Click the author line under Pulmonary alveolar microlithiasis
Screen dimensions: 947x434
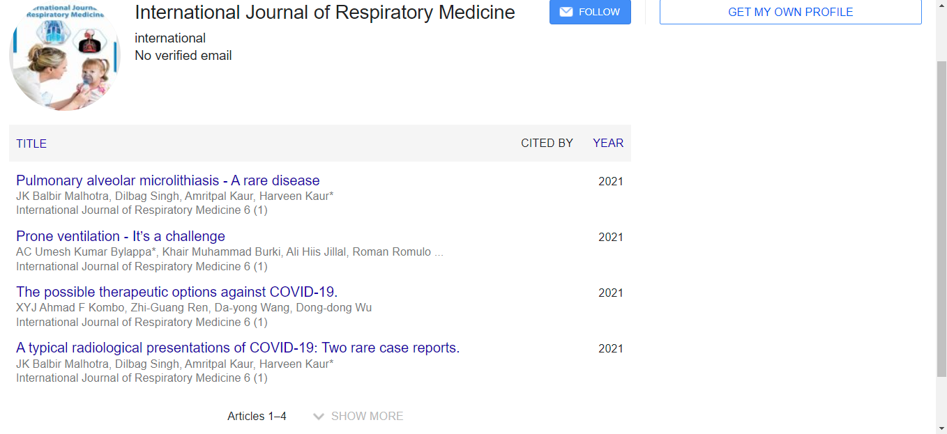point(174,196)
